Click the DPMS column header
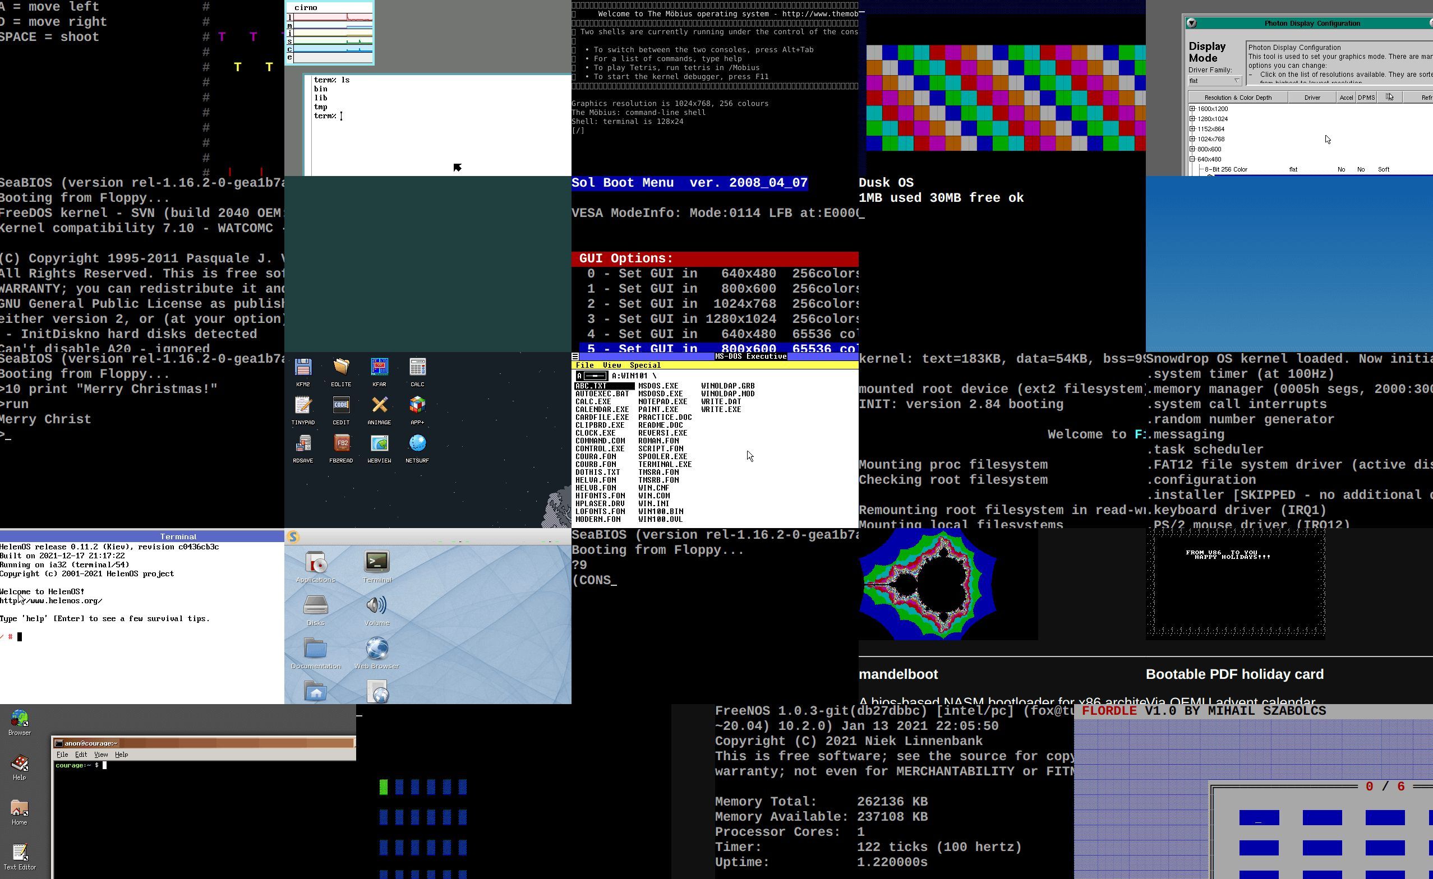 pos(1366,98)
